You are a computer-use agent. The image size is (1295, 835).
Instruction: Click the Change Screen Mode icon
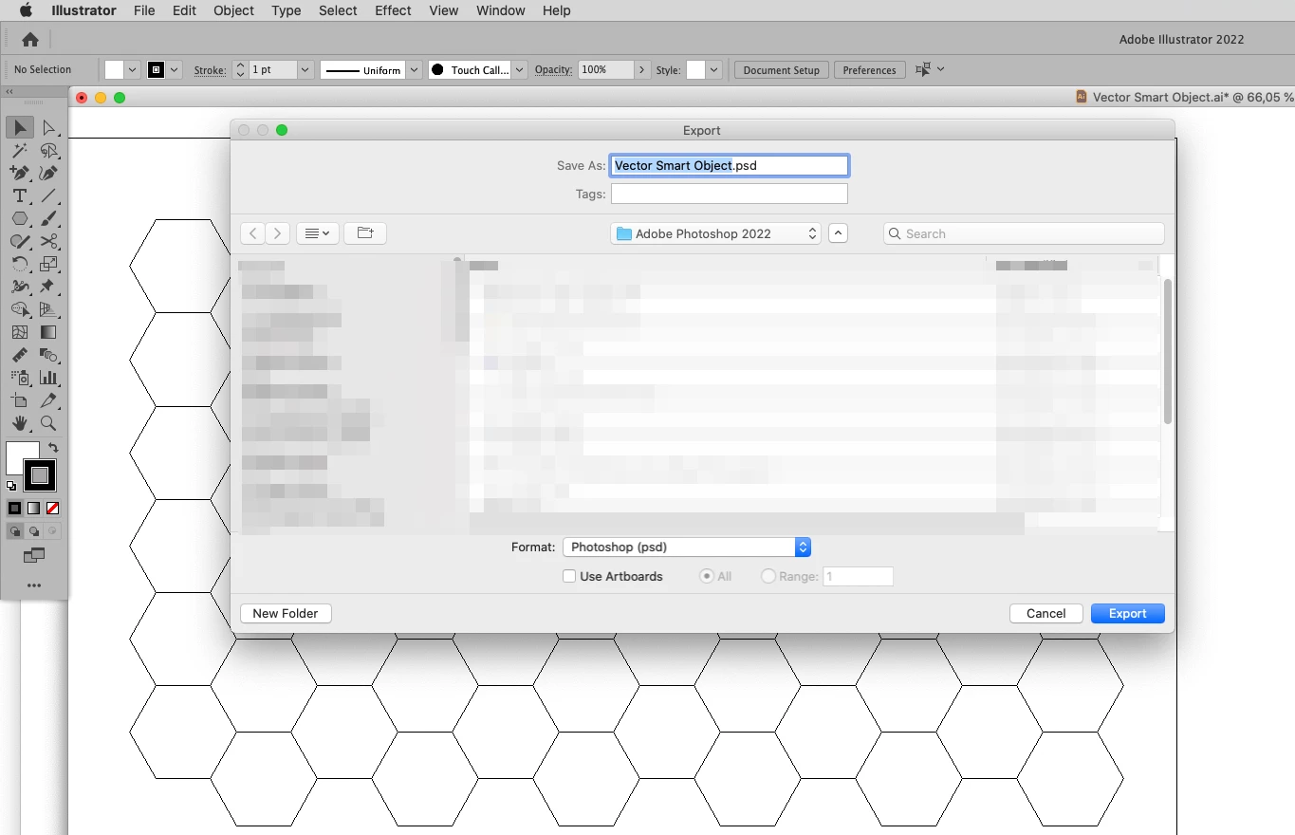34,556
